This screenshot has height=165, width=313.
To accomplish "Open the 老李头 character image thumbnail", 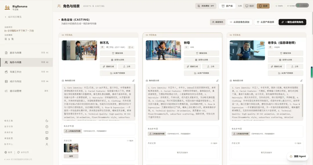I will (247, 50).
